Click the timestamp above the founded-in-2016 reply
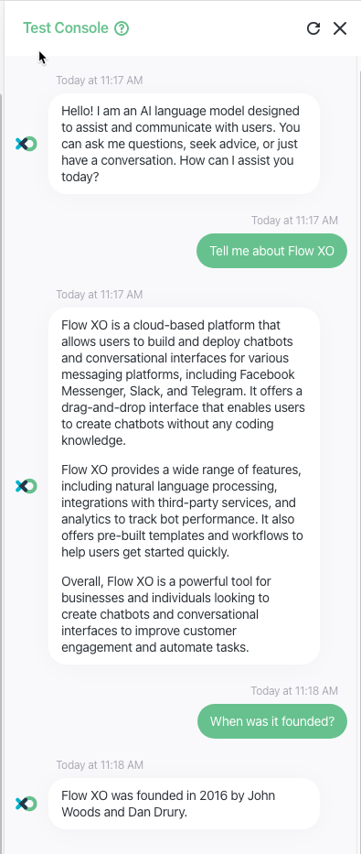Screen dimensions: 361x854 [x=99, y=764]
